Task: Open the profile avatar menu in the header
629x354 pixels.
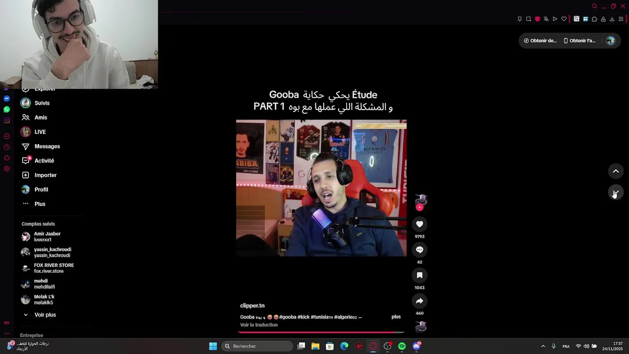Action: click(610, 41)
